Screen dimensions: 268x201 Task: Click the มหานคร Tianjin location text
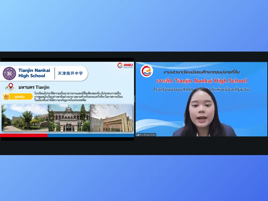coord(34,87)
